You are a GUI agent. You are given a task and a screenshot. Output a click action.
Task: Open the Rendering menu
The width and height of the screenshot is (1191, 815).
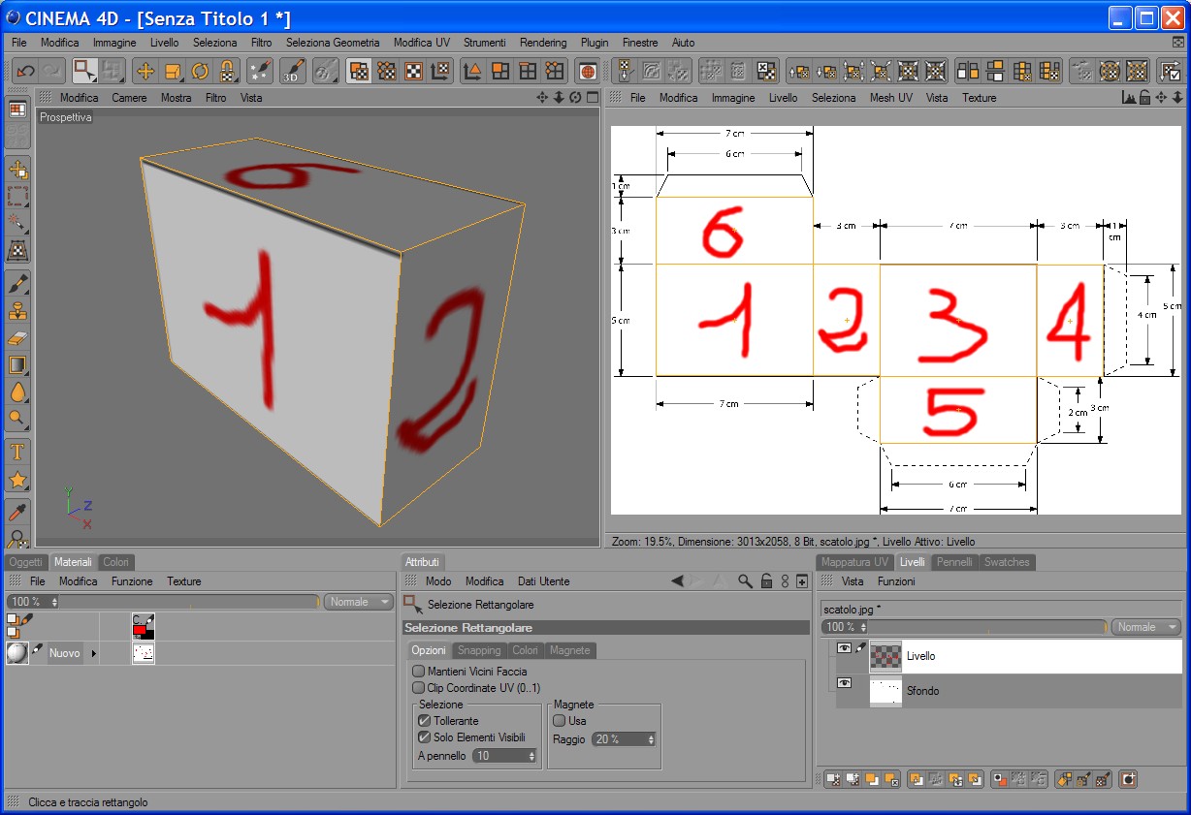[543, 43]
